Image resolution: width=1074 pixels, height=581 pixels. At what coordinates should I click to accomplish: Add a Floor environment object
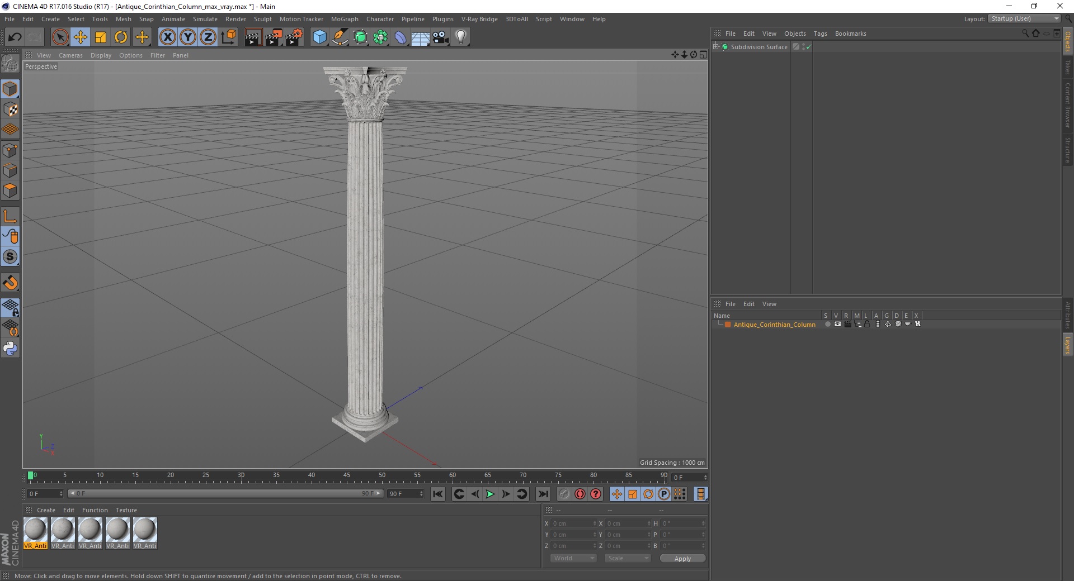[x=420, y=37]
